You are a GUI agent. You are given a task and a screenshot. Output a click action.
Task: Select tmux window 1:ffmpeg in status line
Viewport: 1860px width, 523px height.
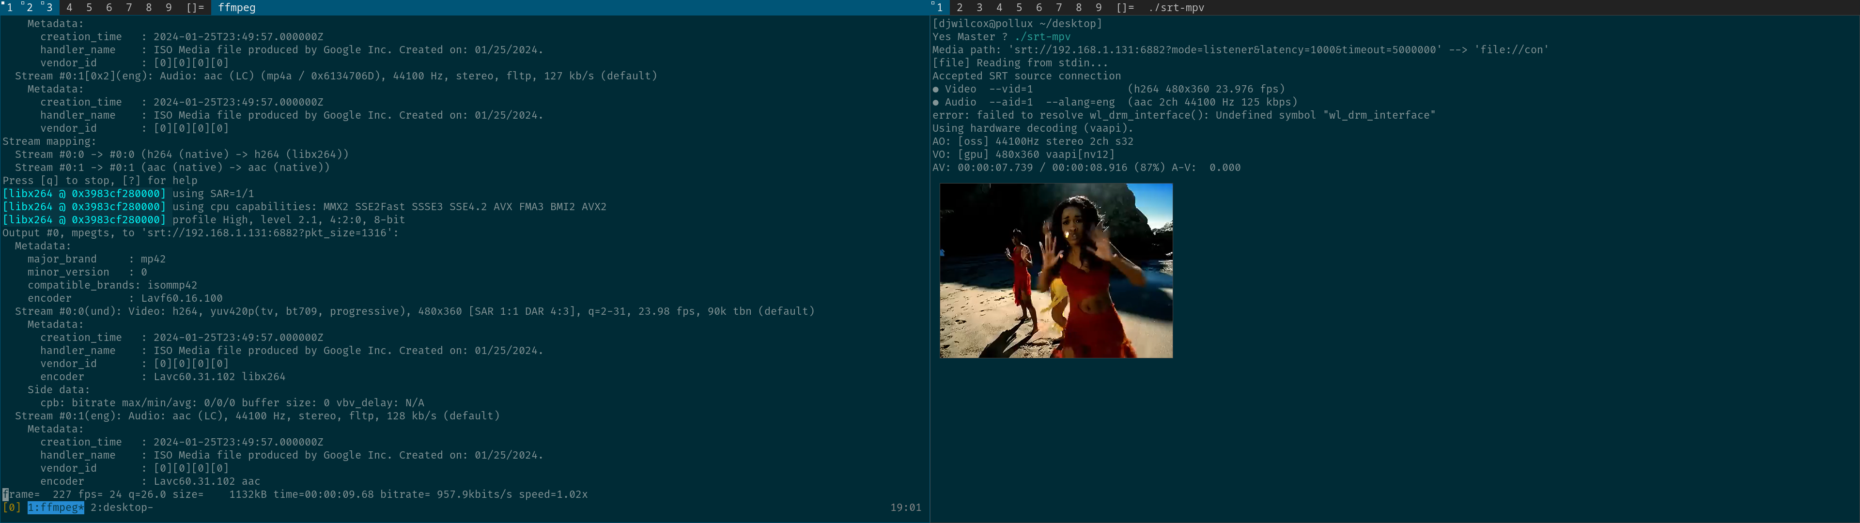tap(56, 508)
